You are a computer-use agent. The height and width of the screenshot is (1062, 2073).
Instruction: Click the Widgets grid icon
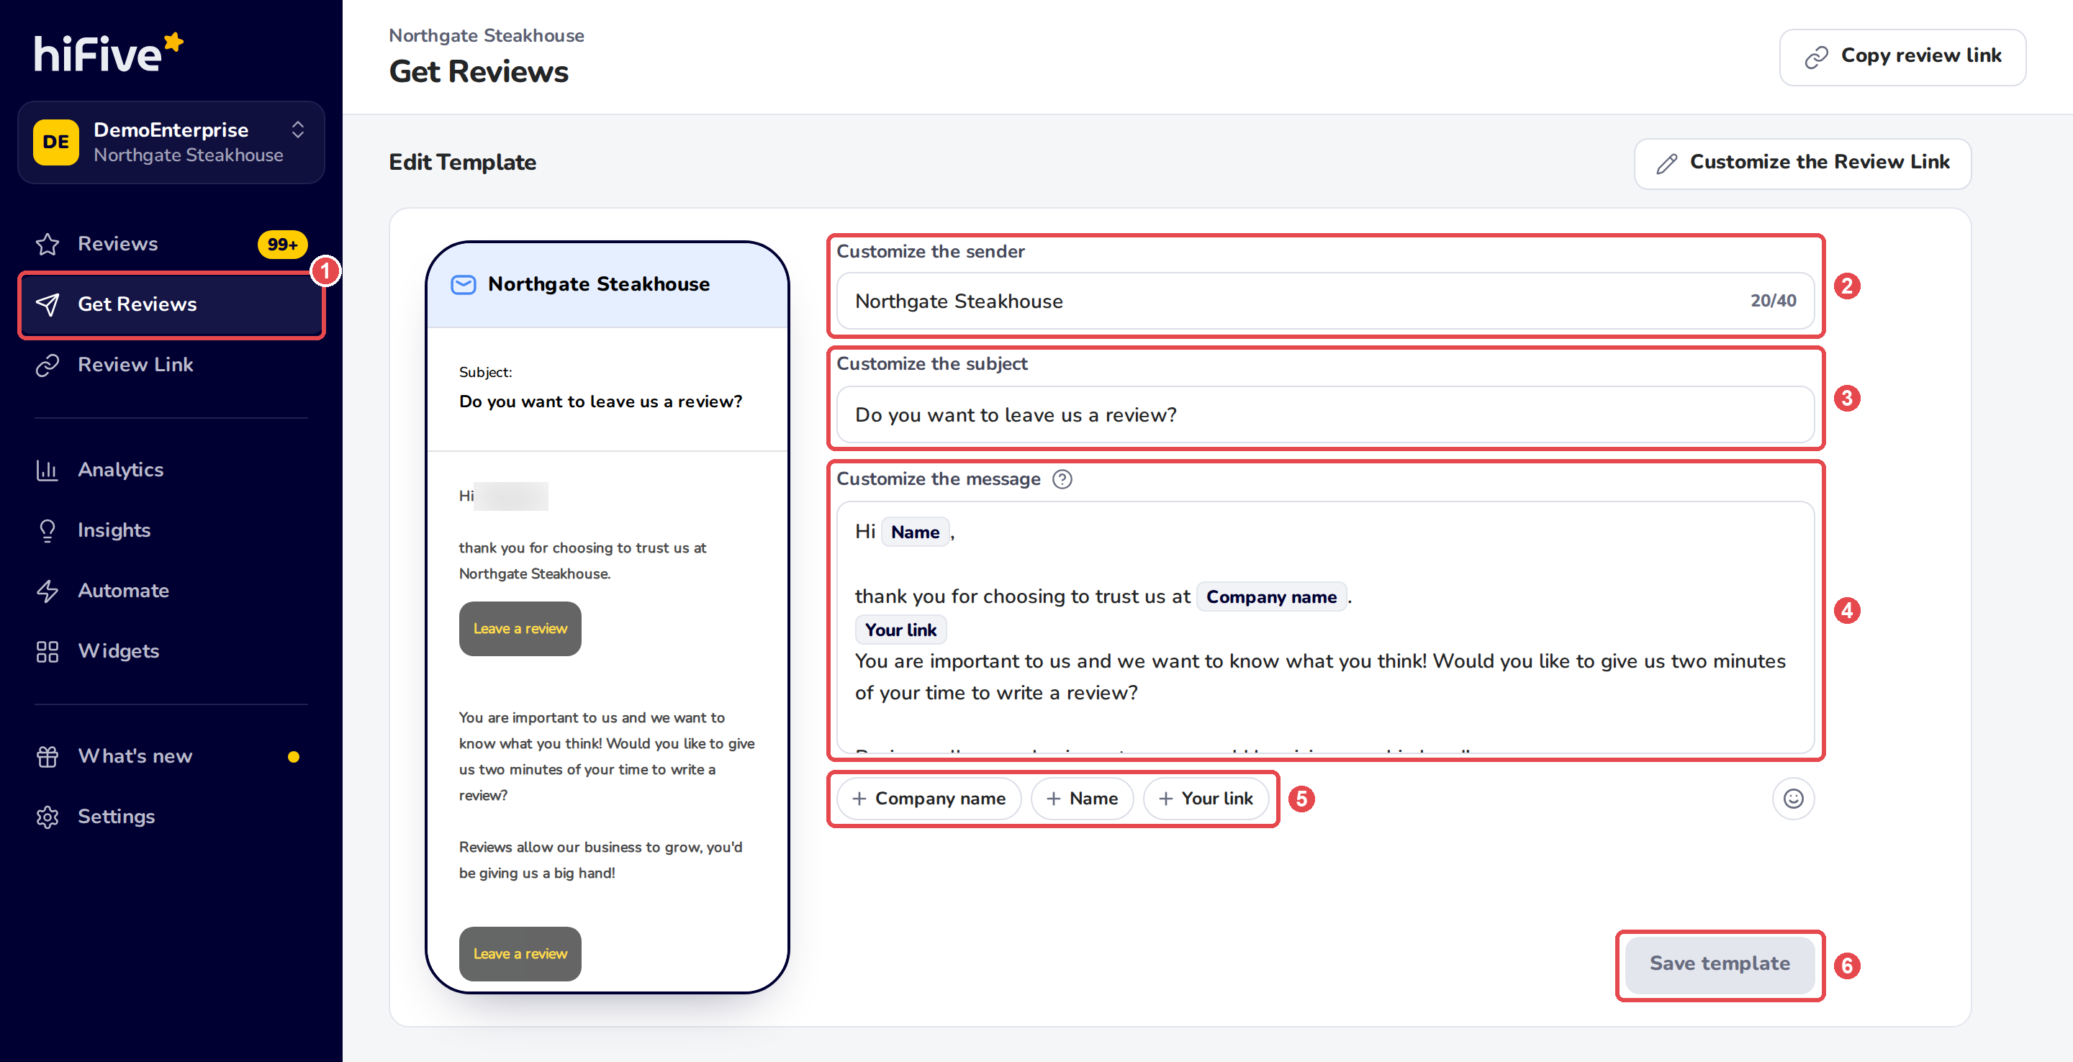pyautogui.click(x=48, y=651)
